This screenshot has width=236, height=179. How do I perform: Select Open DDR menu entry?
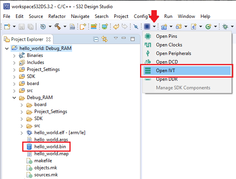coord(187,79)
